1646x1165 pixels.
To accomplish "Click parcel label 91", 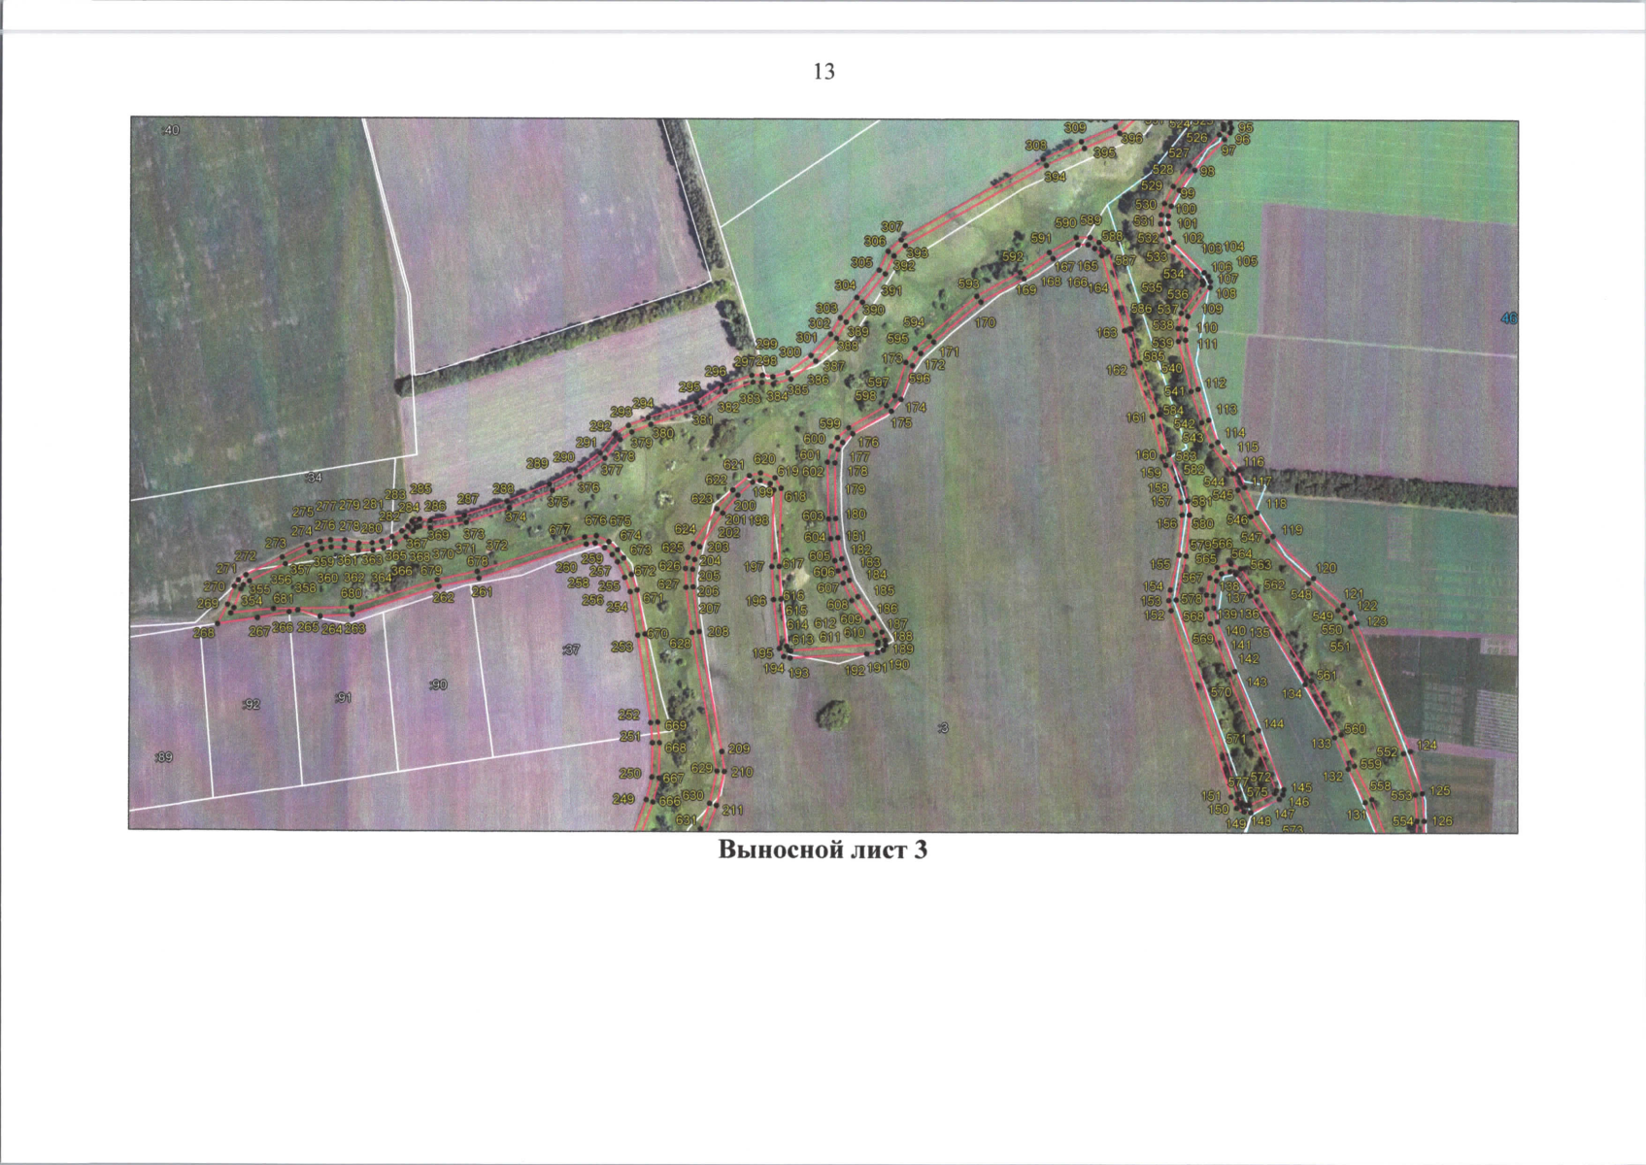I will [342, 697].
